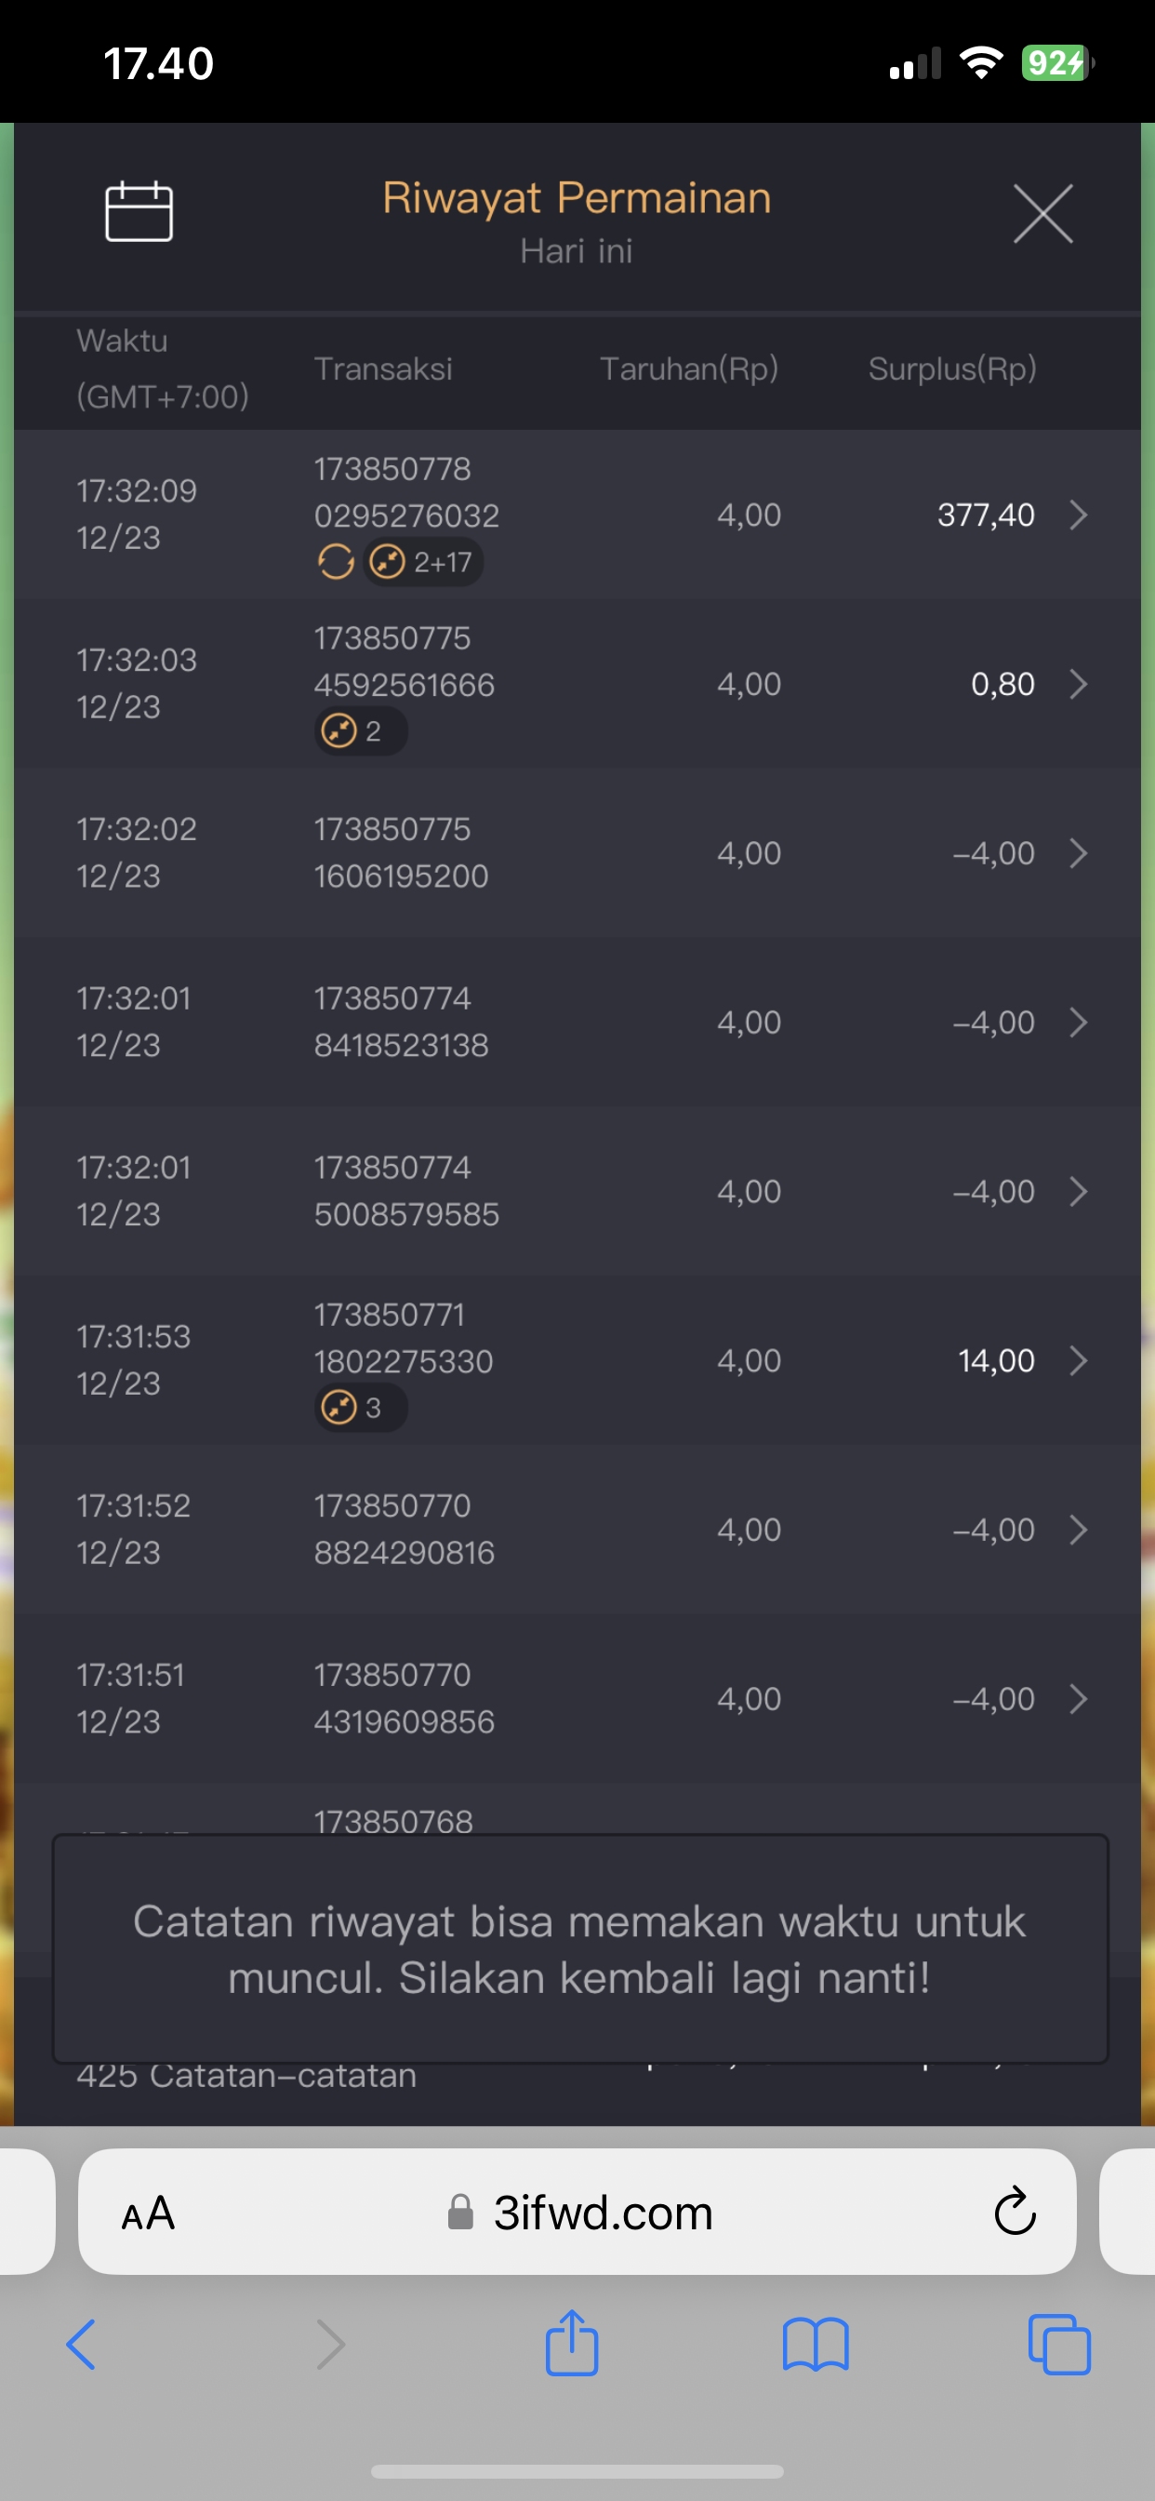Tap the free spin badge showing 2
The width and height of the screenshot is (1155, 2501).
click(360, 731)
